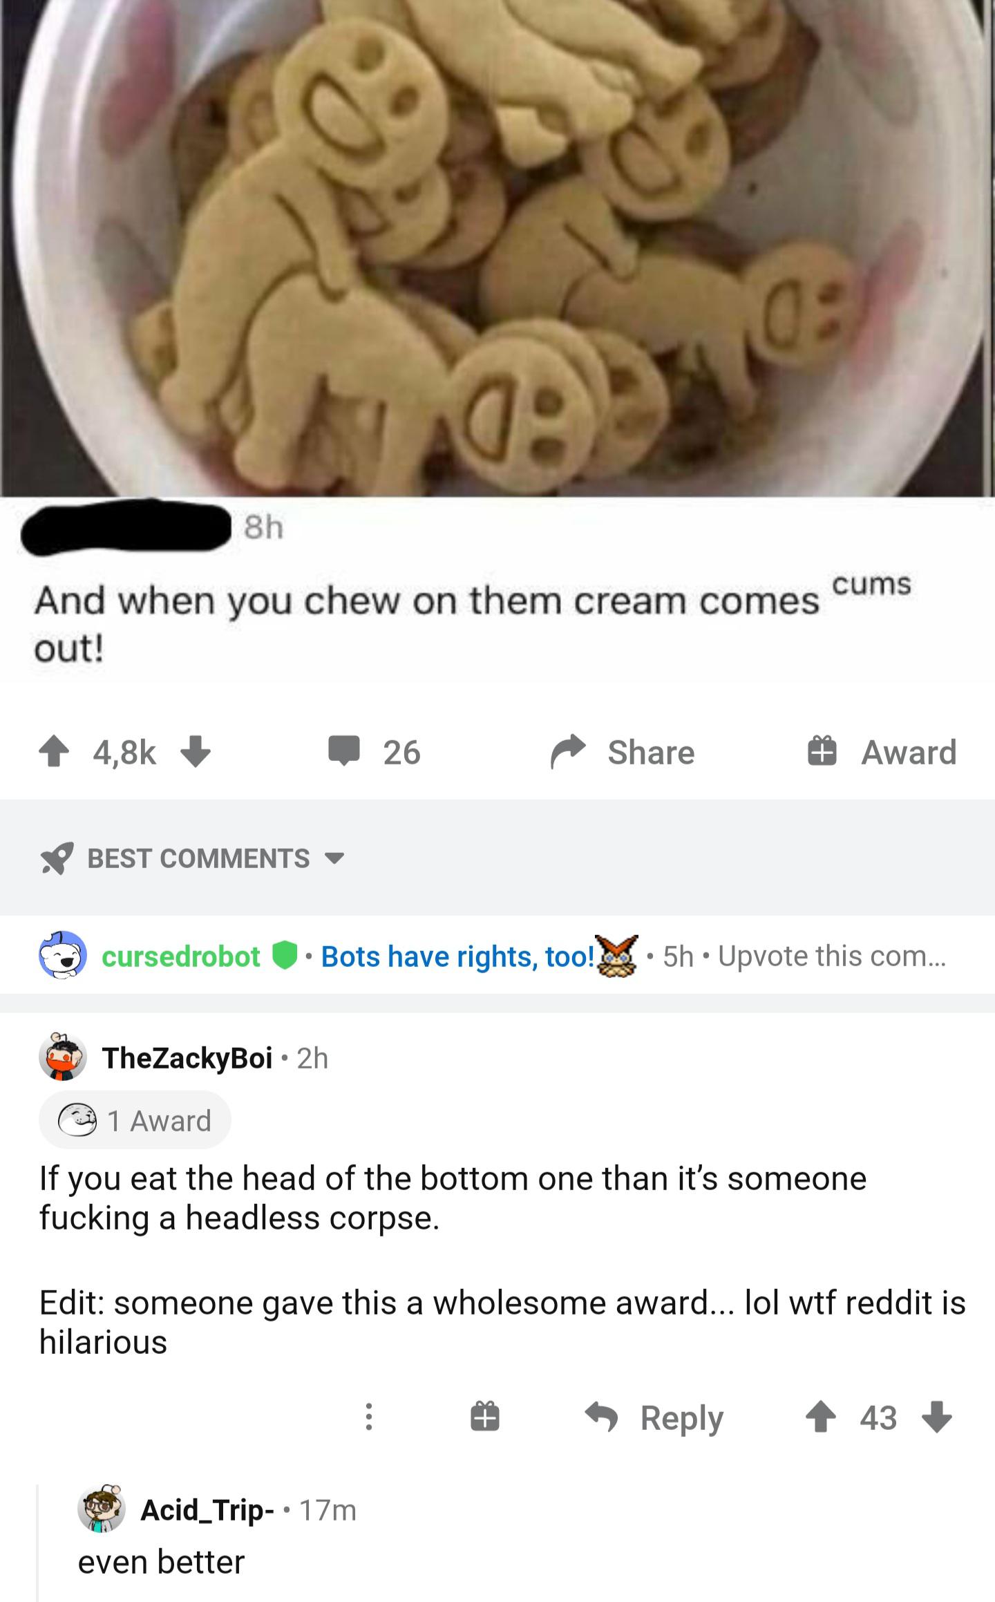Screen dimensions: 995x1602
Task: Downvote TheZackyBoi's comment
Action: (x=937, y=1419)
